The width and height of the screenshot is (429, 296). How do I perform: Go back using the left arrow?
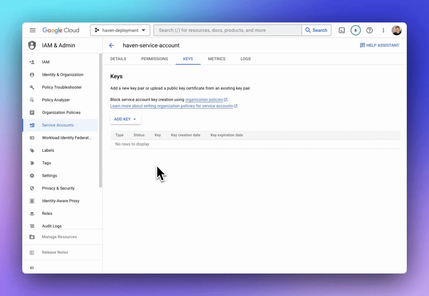tap(112, 45)
